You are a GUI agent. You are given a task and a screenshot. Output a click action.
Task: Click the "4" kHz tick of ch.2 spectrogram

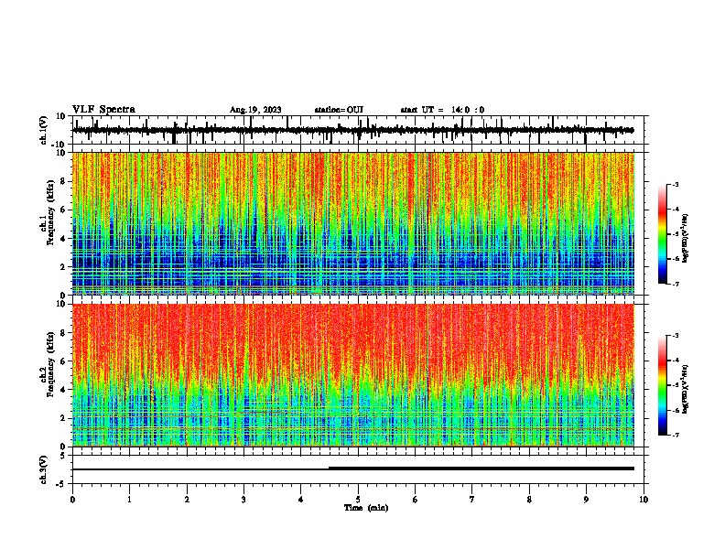(x=63, y=390)
